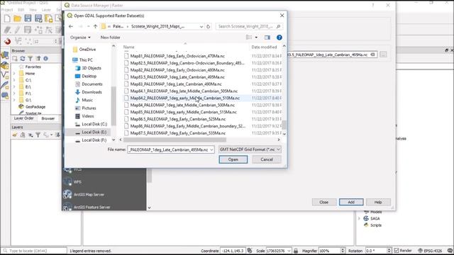Click toggle extents icon beside Coordinate field
Screen dimensions: 454x255
click(x=250, y=250)
